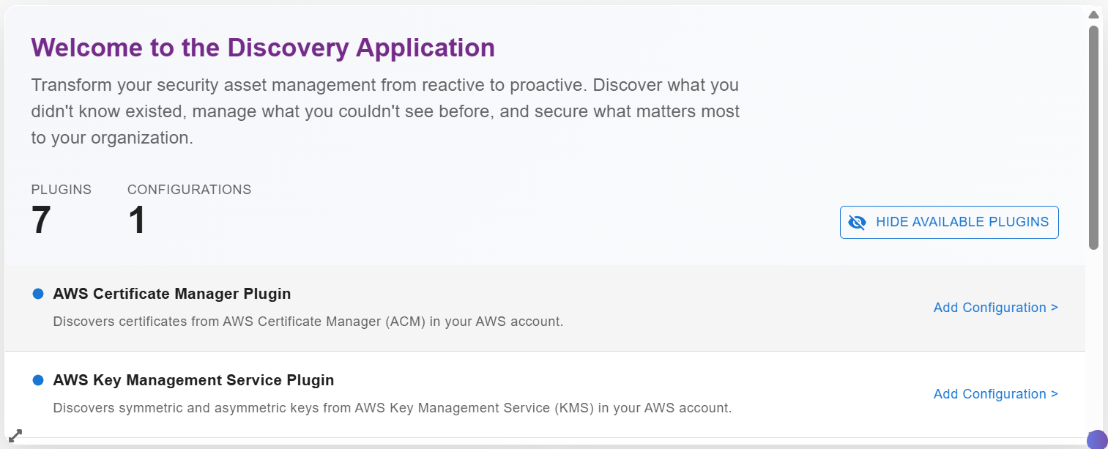
Task: Click the configurations count number 1
Action: coord(137,220)
